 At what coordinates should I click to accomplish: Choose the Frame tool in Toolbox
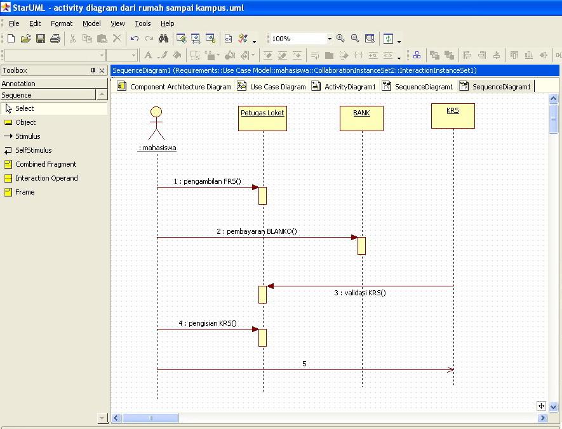coord(54,192)
